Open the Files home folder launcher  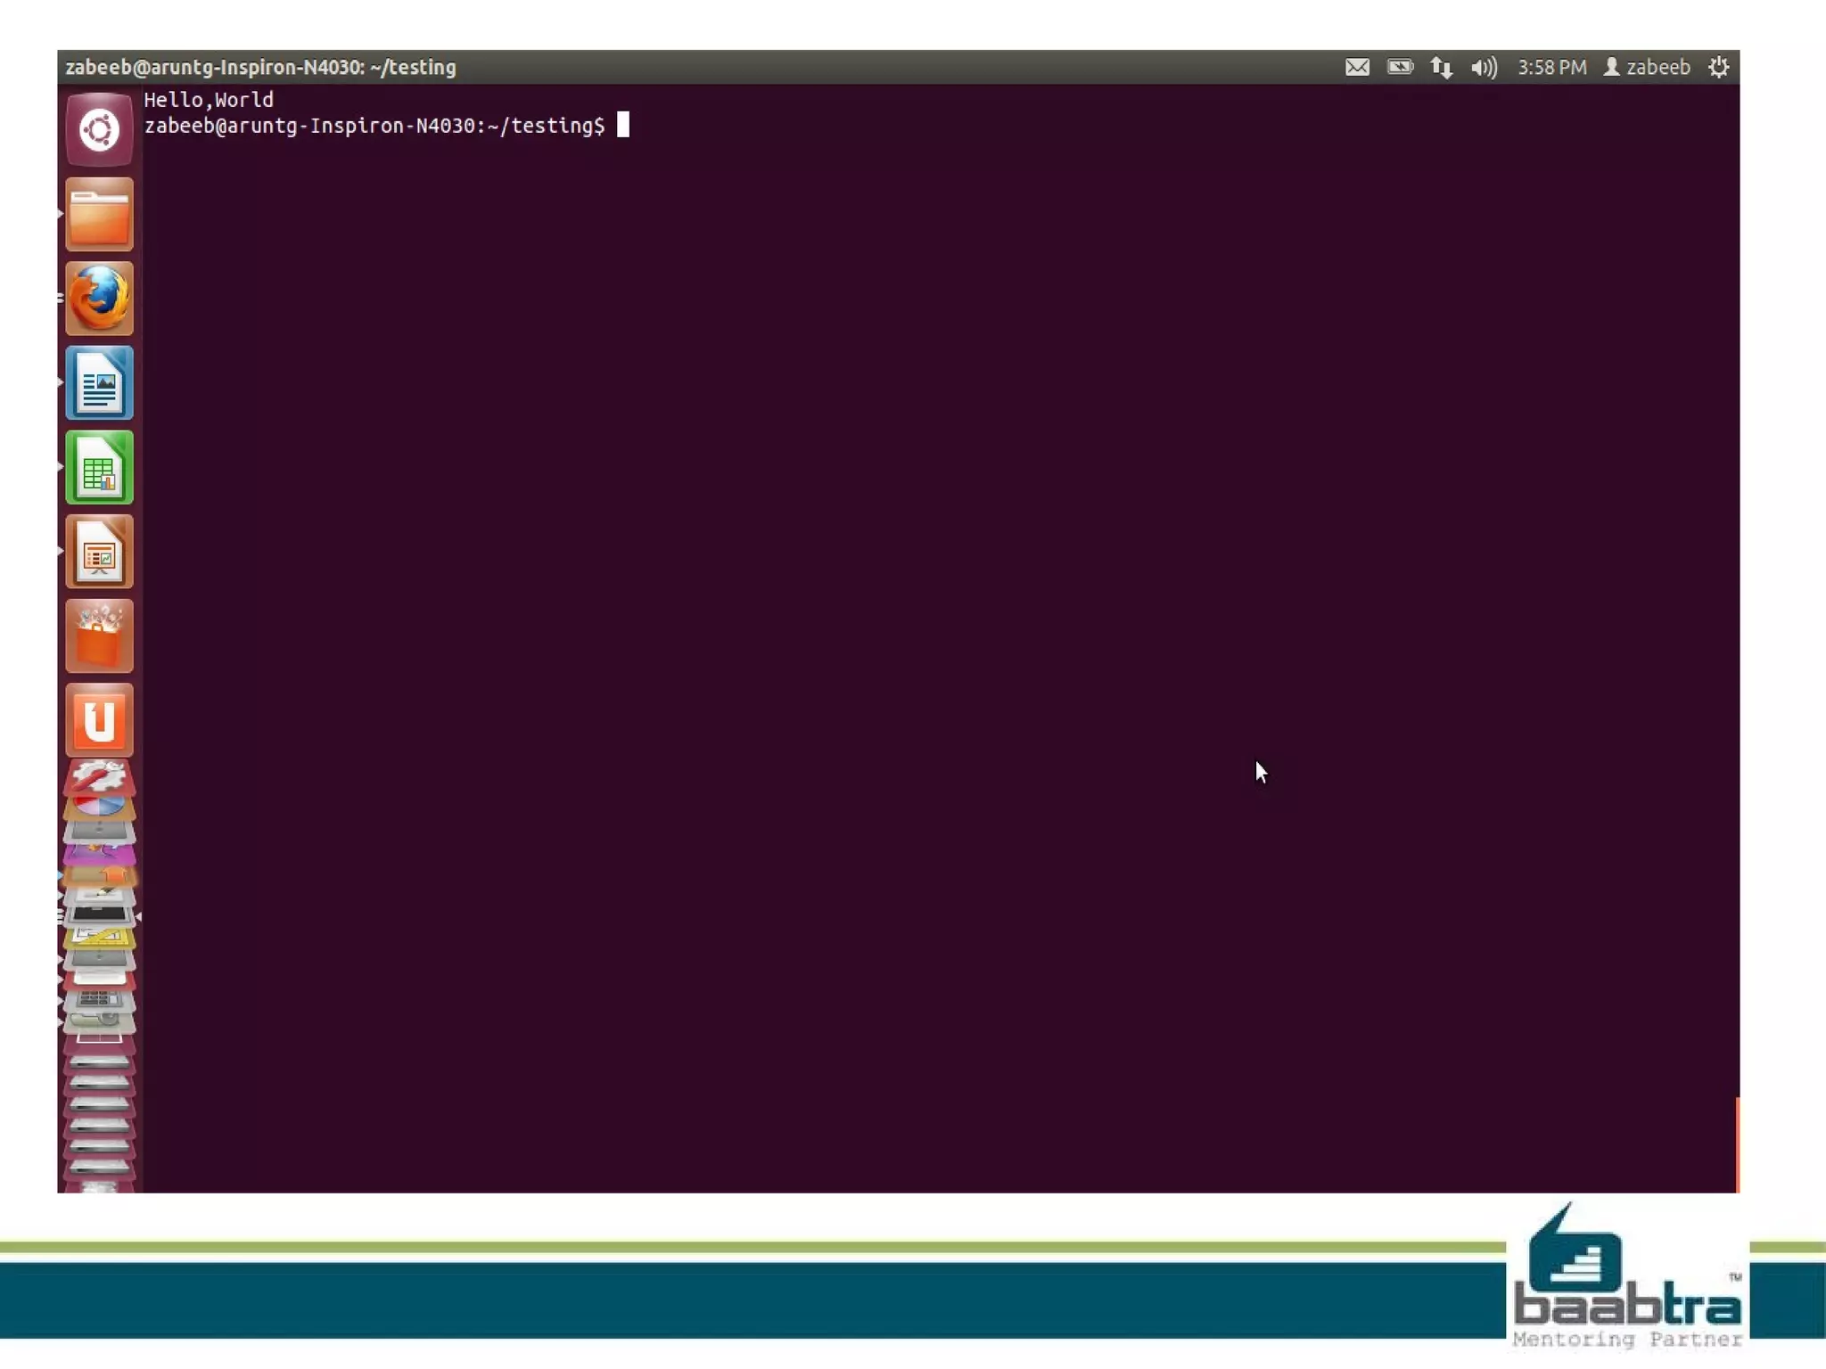tap(99, 214)
